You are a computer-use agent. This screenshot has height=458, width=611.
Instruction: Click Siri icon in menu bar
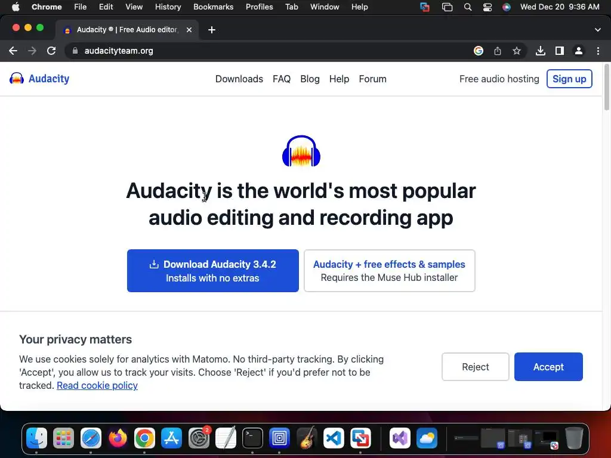click(506, 7)
